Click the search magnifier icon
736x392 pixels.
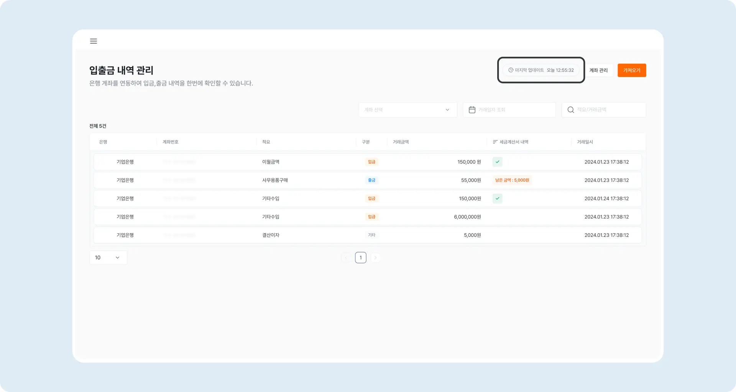[570, 110]
